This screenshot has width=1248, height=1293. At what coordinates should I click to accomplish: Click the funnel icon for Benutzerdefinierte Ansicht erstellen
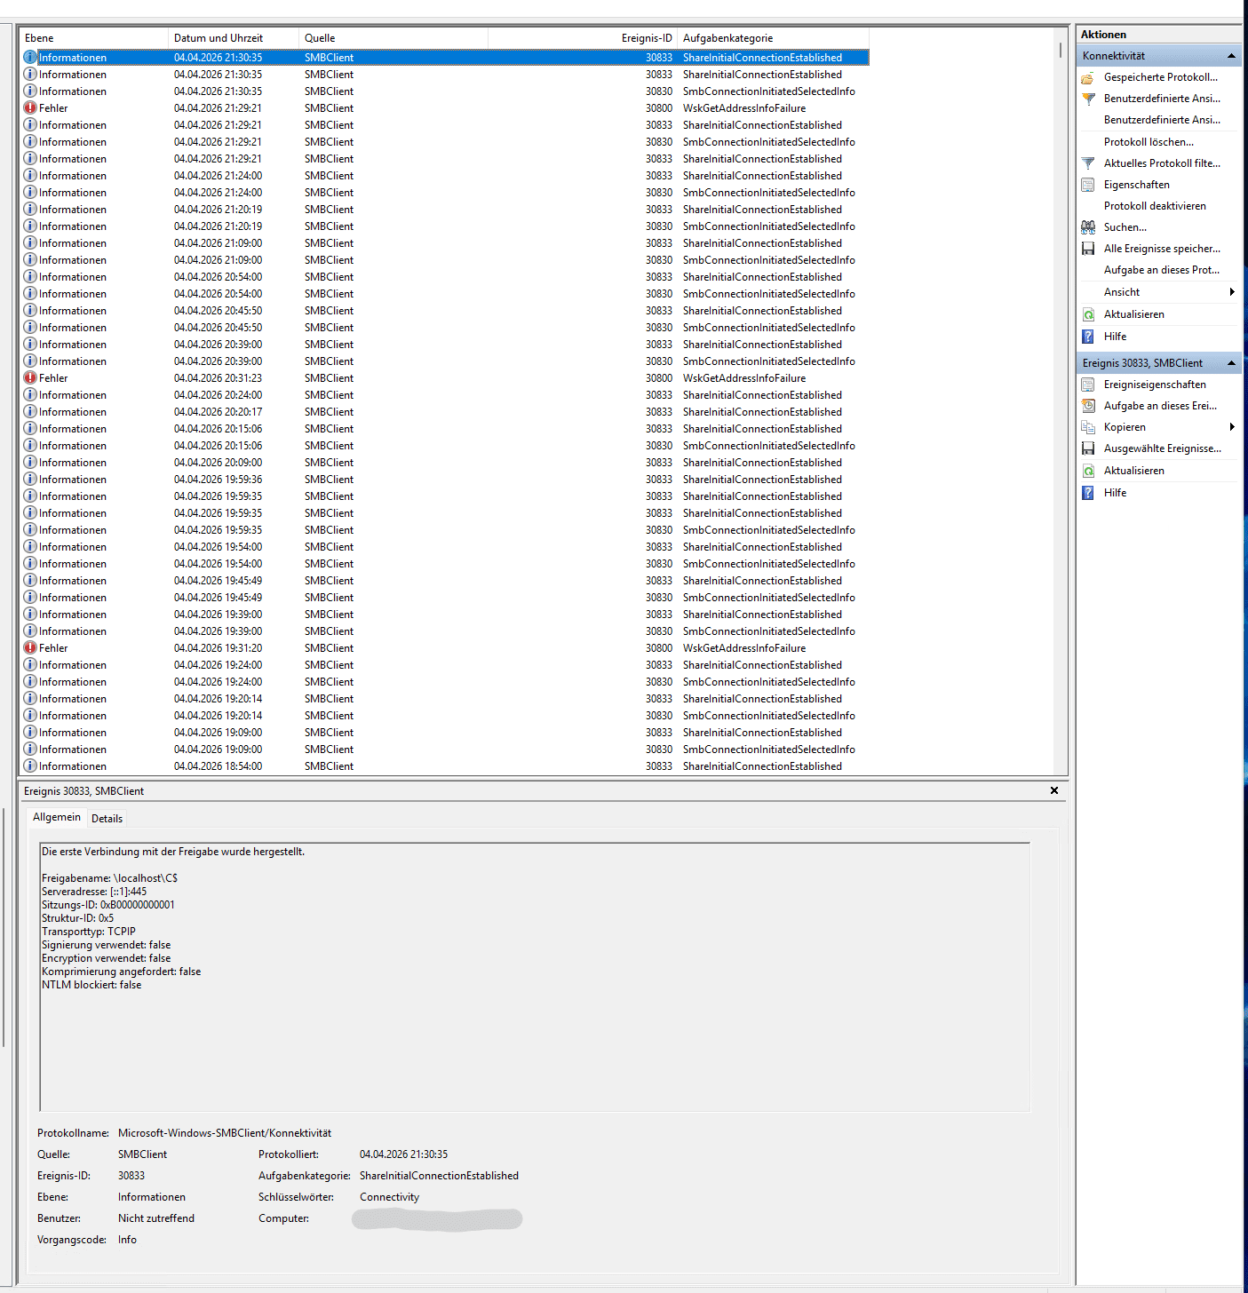tap(1087, 99)
